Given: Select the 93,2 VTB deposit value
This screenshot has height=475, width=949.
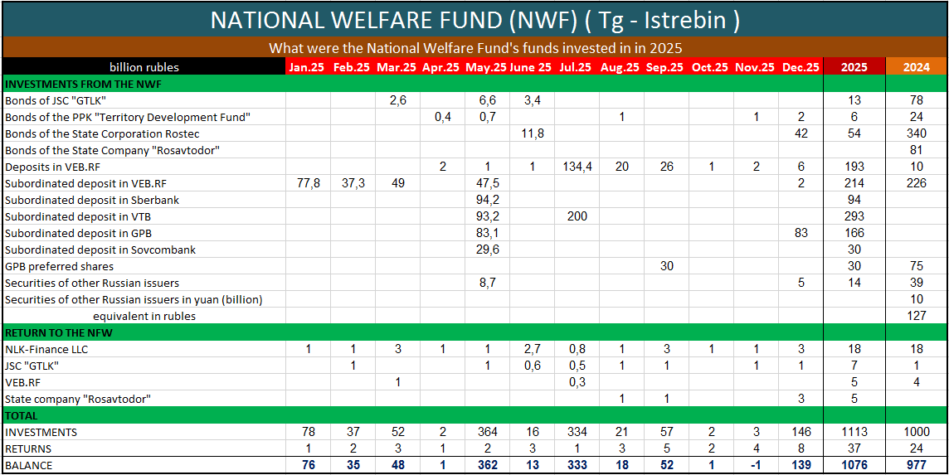Looking at the screenshot, I should [x=486, y=216].
